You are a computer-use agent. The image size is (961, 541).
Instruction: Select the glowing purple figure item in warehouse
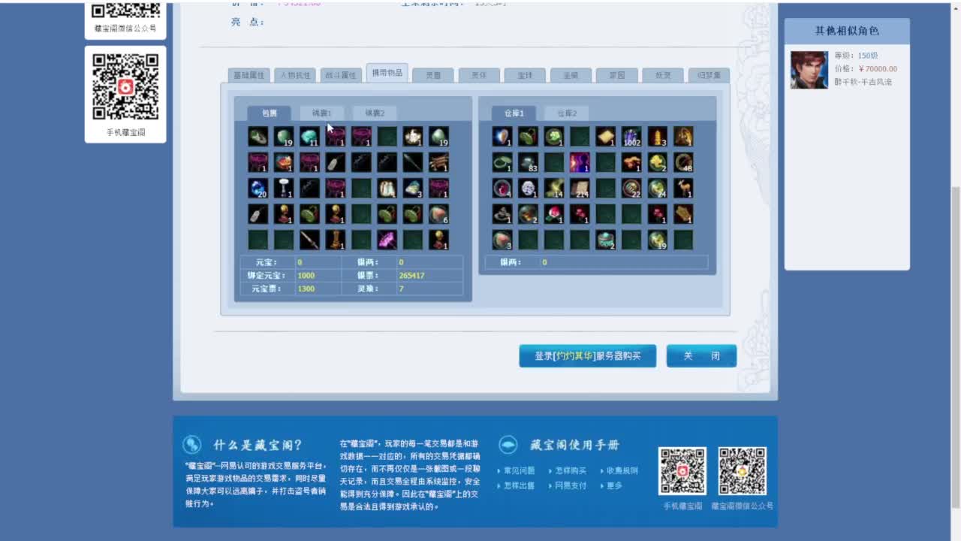click(580, 162)
